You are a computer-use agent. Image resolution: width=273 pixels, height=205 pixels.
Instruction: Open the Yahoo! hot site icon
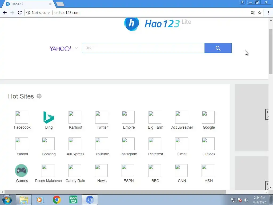[22, 144]
